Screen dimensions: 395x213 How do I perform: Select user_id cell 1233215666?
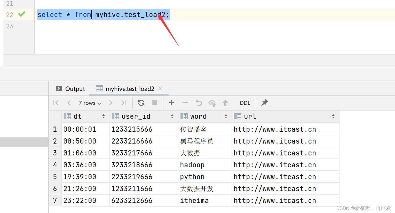click(x=144, y=129)
